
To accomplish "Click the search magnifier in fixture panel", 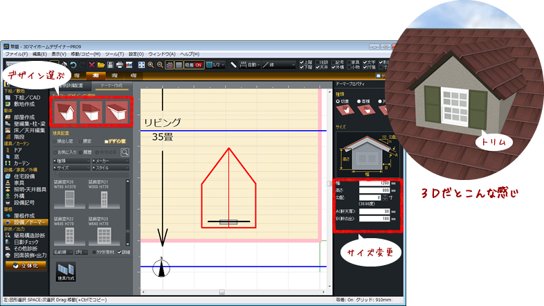I will point(125,152).
